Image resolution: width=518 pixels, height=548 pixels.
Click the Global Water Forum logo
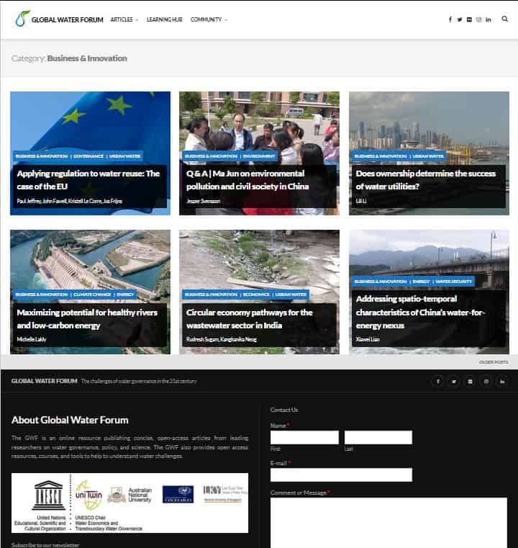click(59, 19)
